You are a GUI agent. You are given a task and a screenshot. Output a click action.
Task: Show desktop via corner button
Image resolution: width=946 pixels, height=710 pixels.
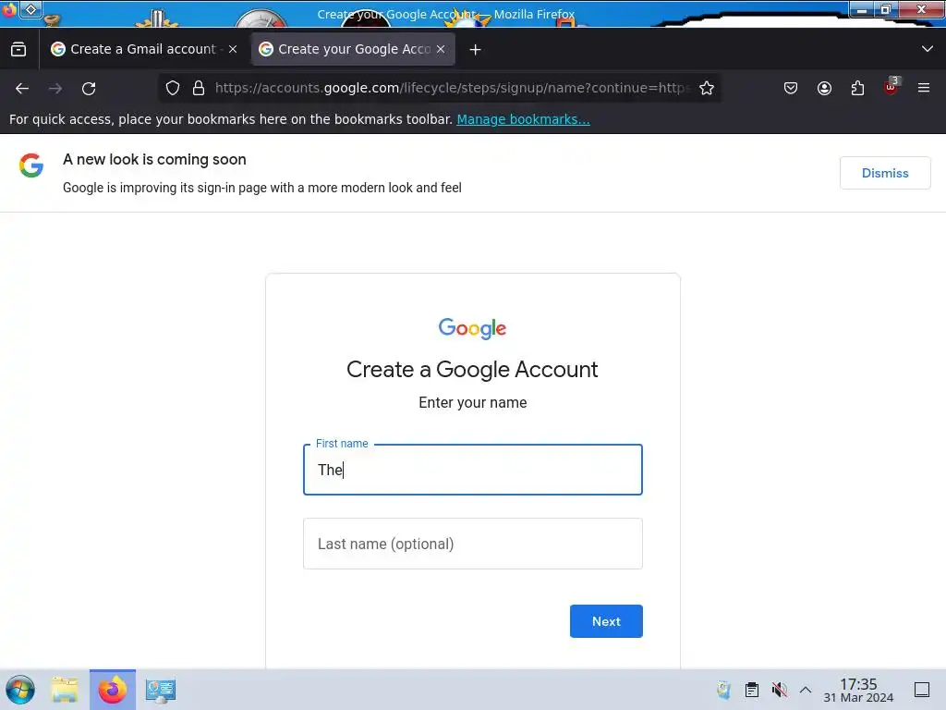(922, 690)
